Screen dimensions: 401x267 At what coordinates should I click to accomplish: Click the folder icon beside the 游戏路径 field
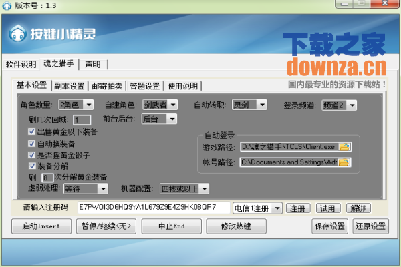click(344, 147)
